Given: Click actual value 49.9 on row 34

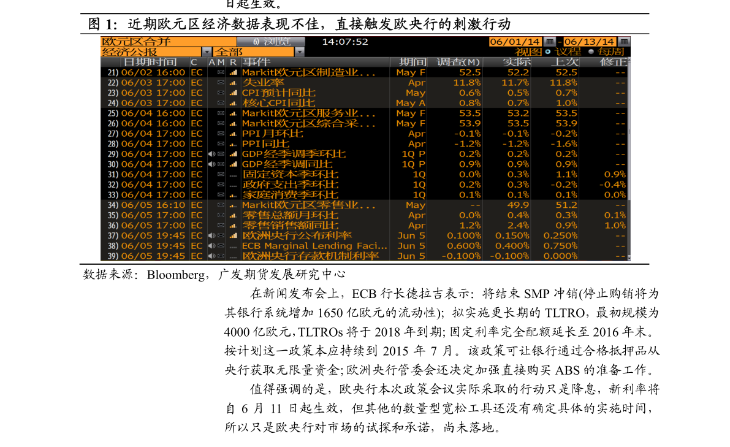Looking at the screenshot, I should [518, 205].
